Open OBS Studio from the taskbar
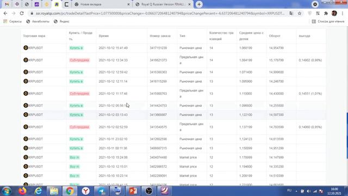This screenshot has height=196, width=348. pos(149,191)
